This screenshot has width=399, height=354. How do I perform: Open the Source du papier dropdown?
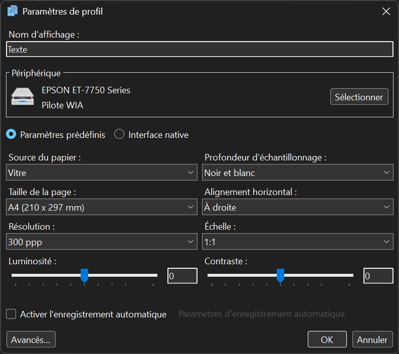pyautogui.click(x=102, y=172)
